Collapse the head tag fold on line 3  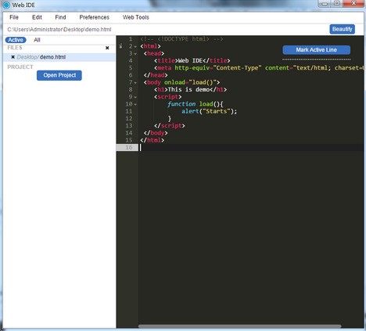click(x=135, y=54)
